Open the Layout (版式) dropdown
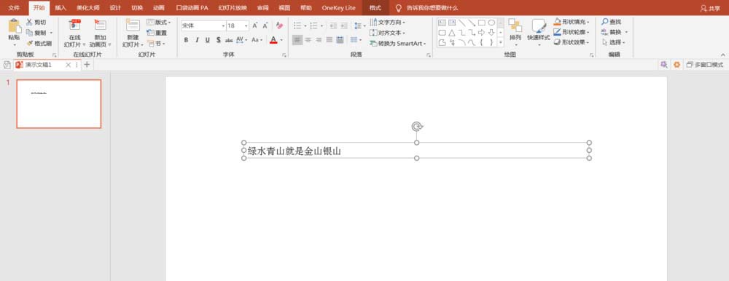The width and height of the screenshot is (729, 281). [x=159, y=22]
